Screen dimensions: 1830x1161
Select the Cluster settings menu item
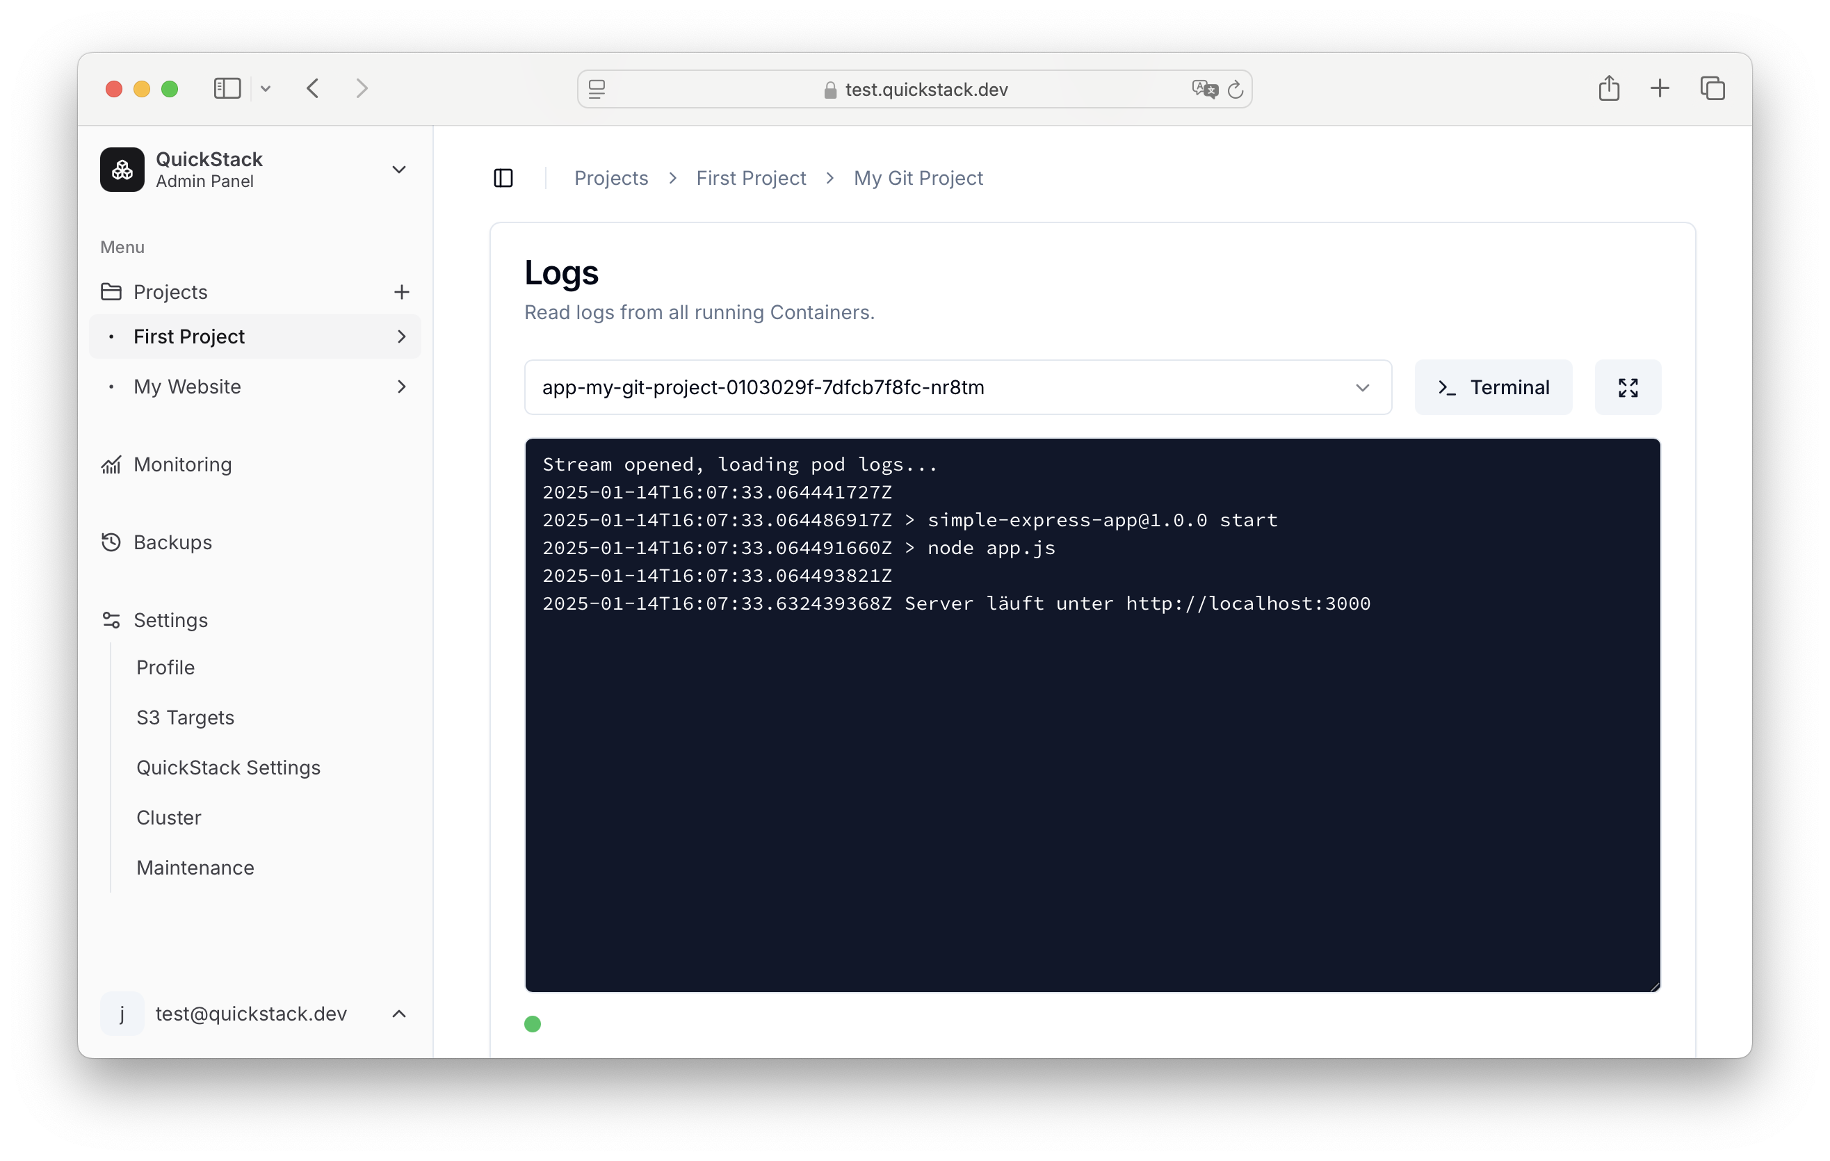point(167,817)
